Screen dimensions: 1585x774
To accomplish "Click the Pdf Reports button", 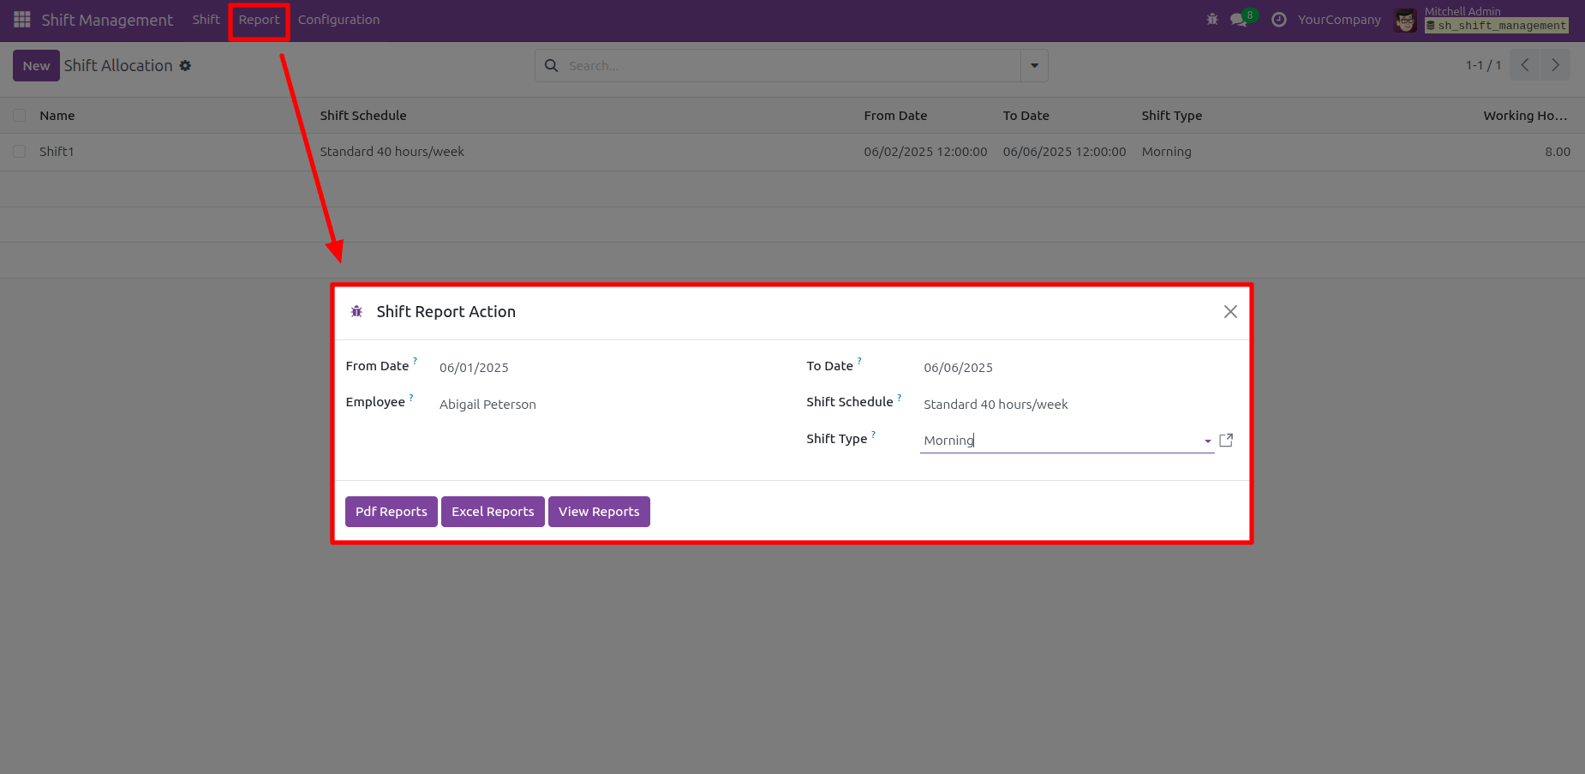I will [x=391, y=512].
